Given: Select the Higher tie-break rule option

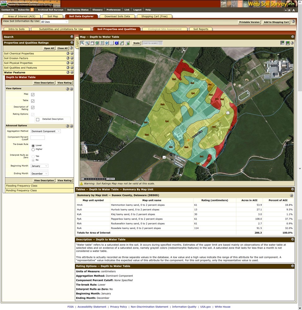Looking at the screenshot, I should 33,150.
